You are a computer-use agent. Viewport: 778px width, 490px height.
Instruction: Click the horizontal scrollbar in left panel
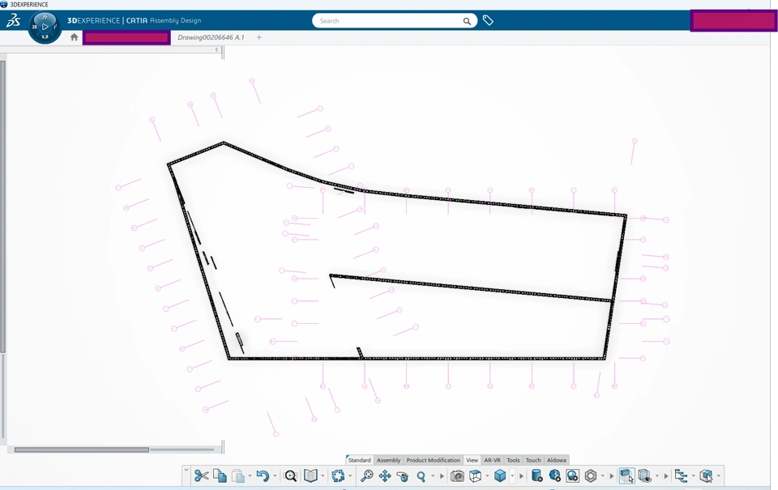(81, 450)
